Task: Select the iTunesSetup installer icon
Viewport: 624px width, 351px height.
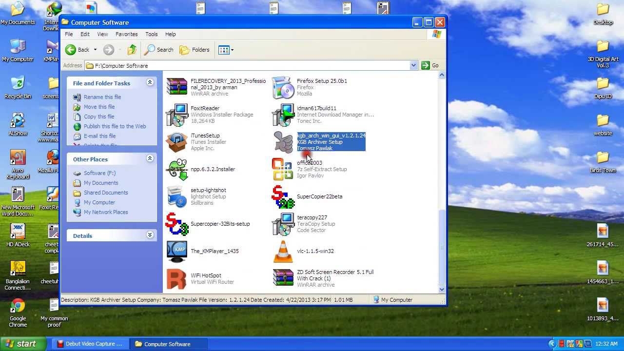Action: click(x=176, y=142)
